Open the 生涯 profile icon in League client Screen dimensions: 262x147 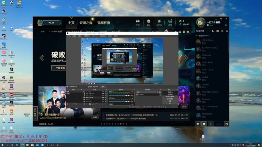138,23
